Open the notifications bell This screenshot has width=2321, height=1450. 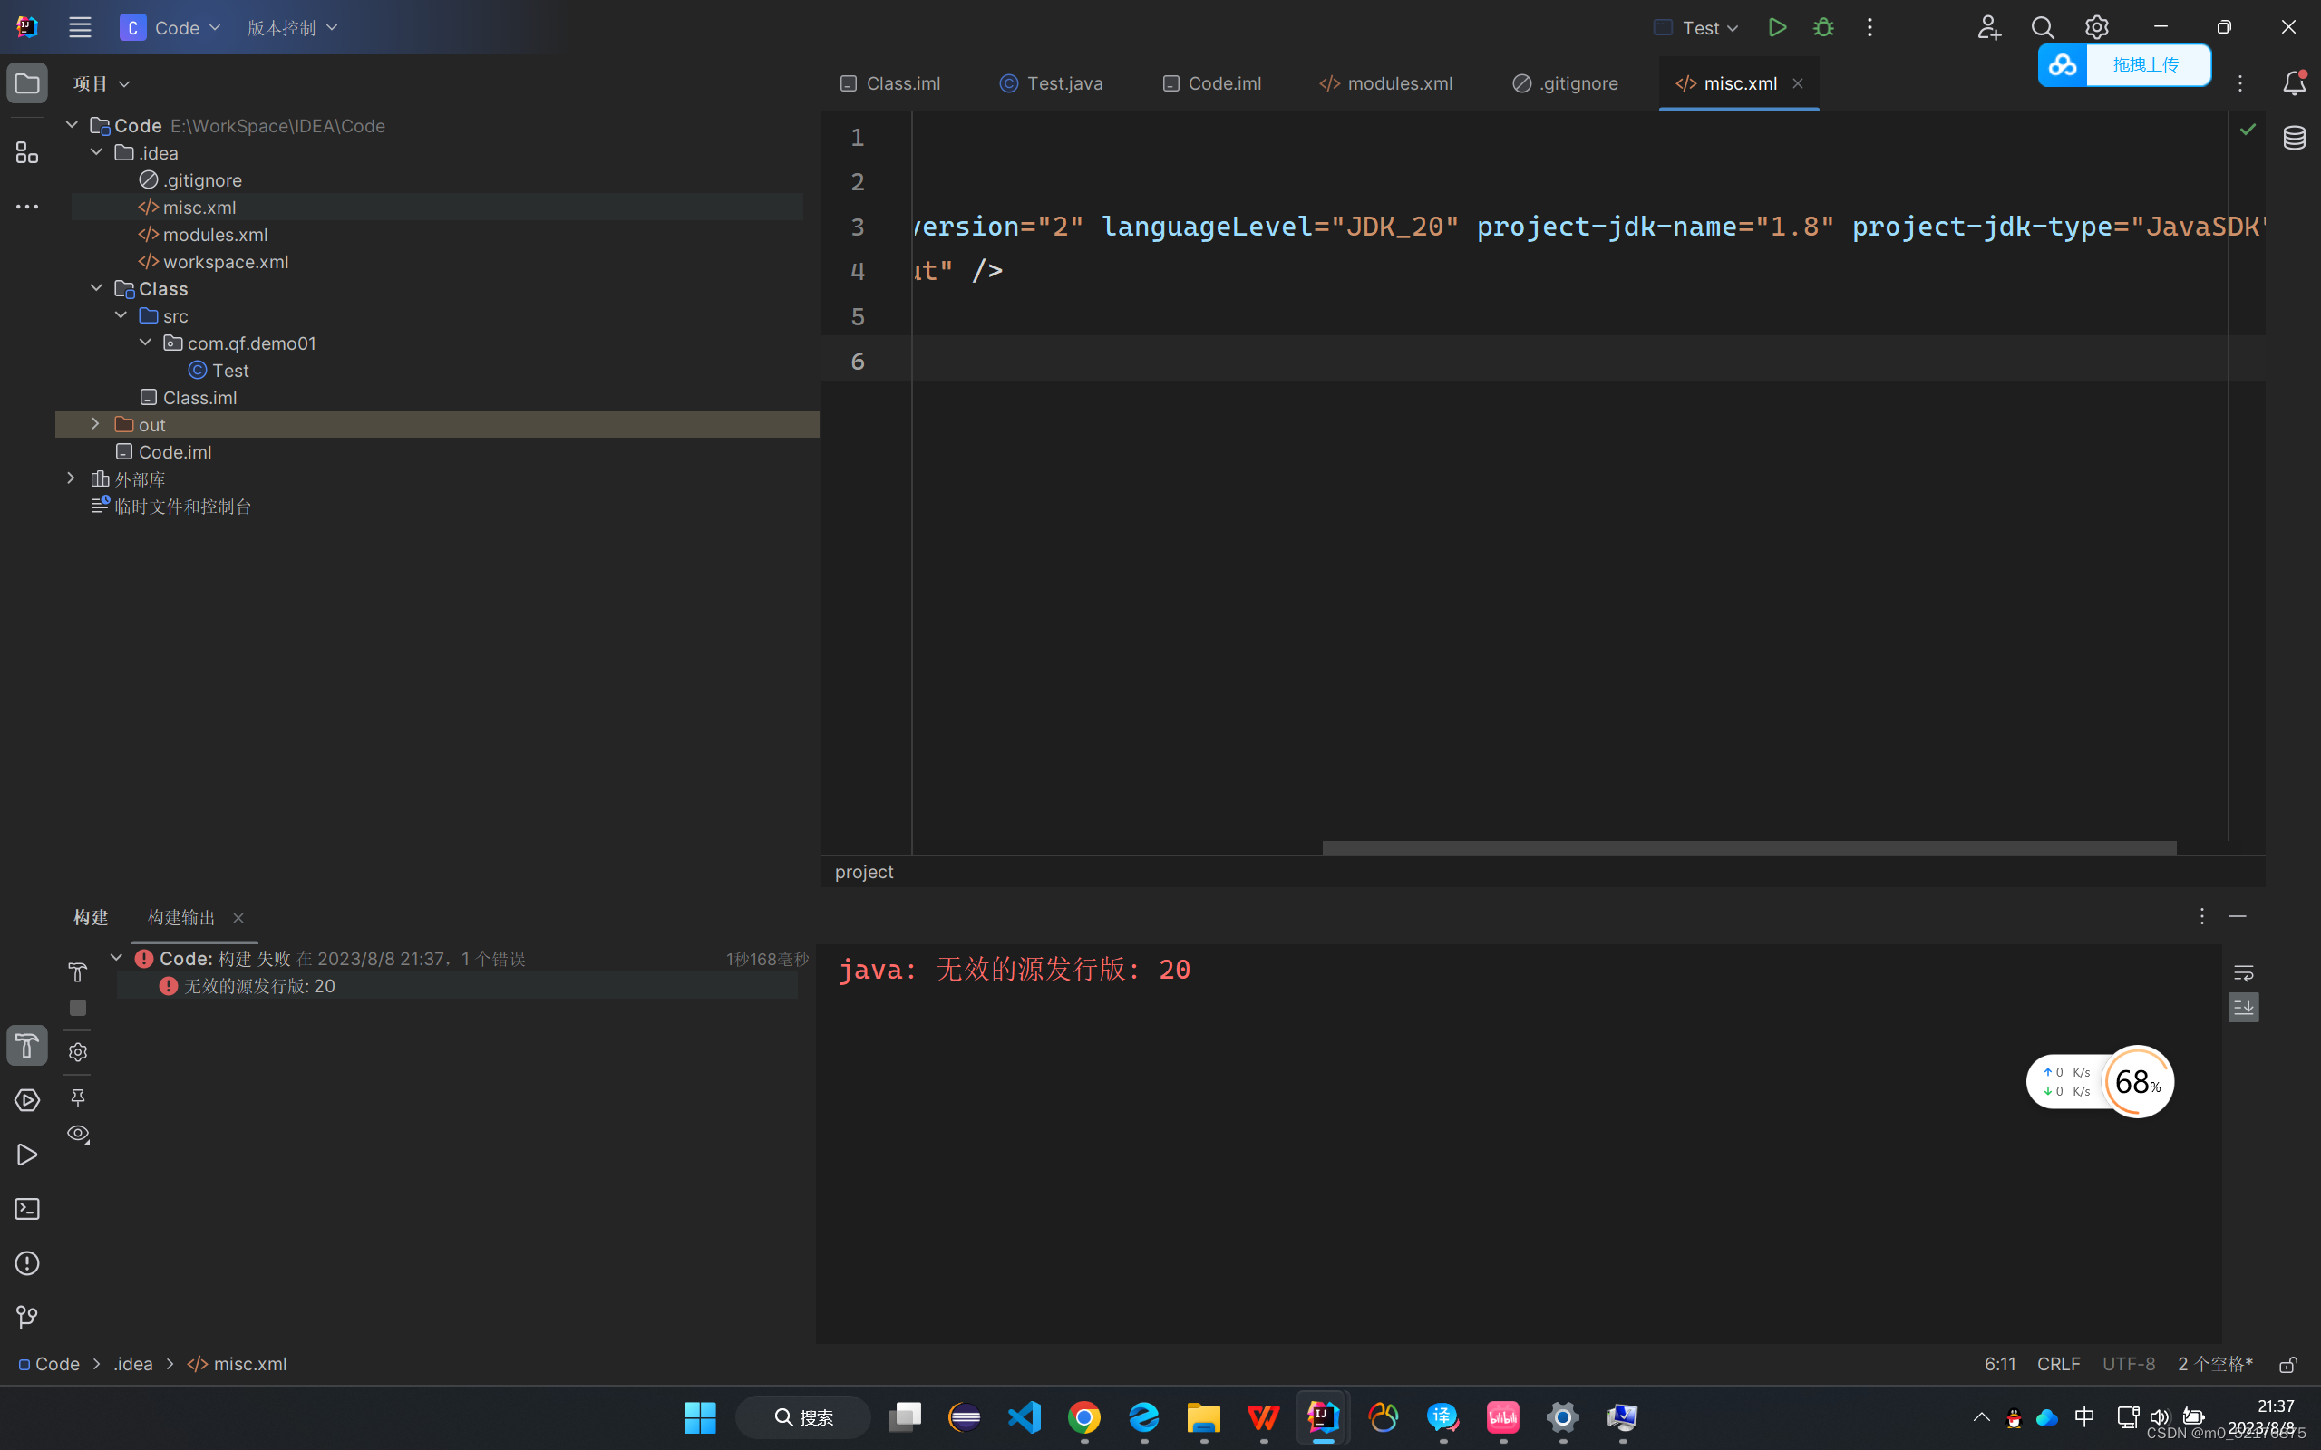(2294, 83)
